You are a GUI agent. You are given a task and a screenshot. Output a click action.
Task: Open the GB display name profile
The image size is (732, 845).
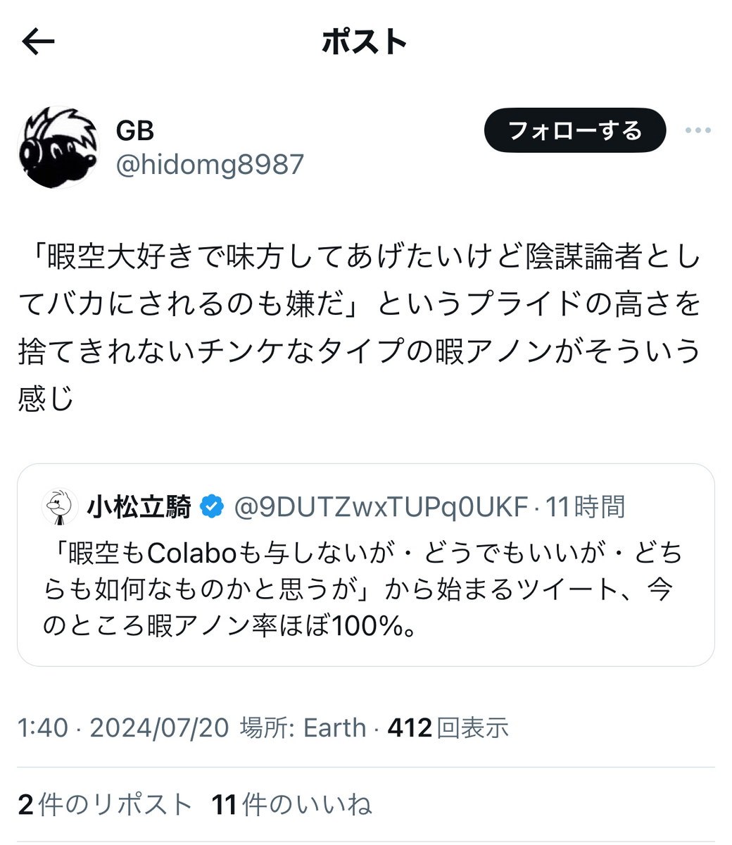pos(134,131)
